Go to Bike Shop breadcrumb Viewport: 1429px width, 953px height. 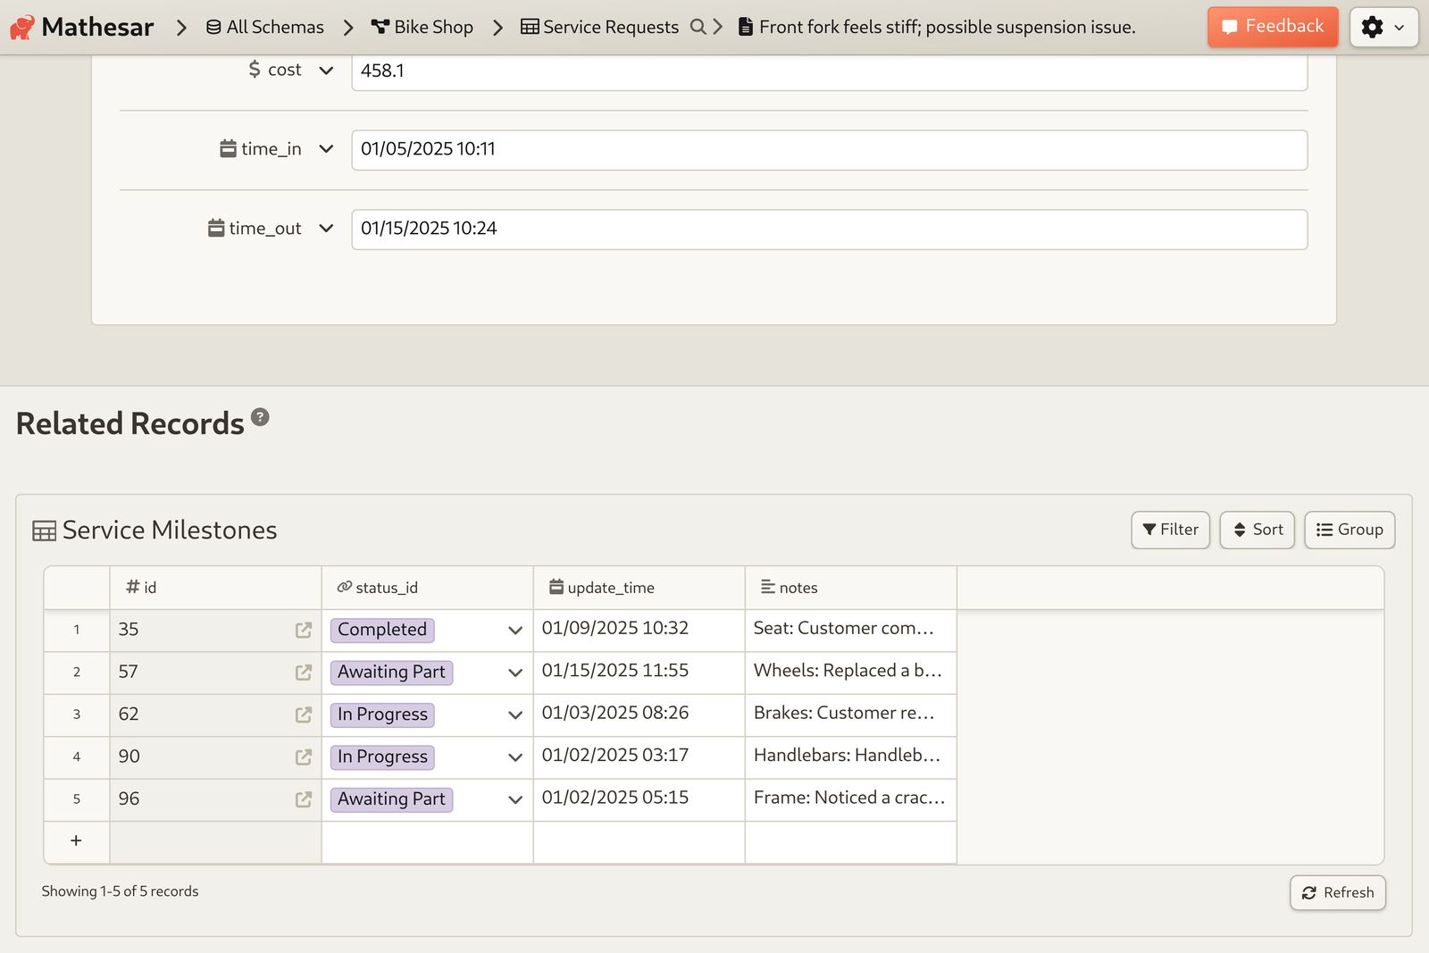pos(422,27)
